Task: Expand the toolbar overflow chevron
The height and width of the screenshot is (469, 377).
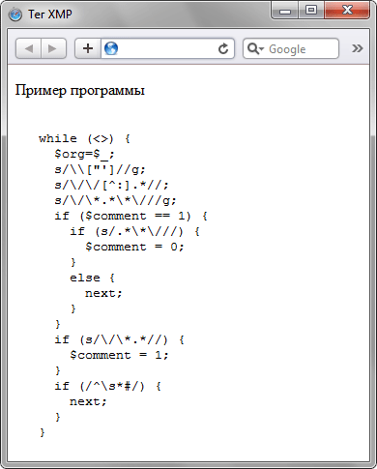Action: point(357,48)
